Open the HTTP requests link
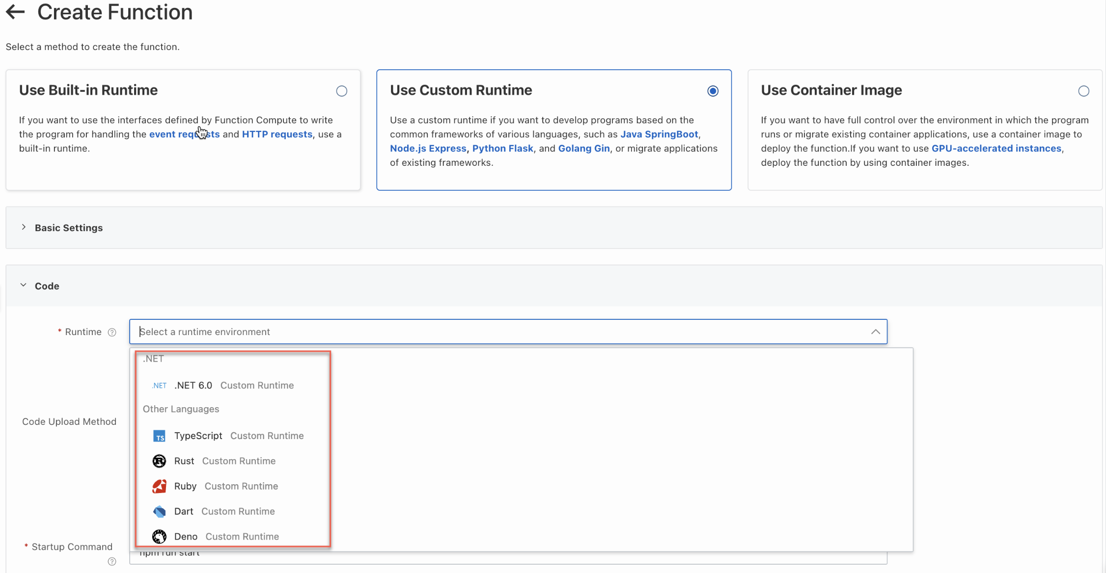Screen dimensions: 1106x573 click(277, 134)
